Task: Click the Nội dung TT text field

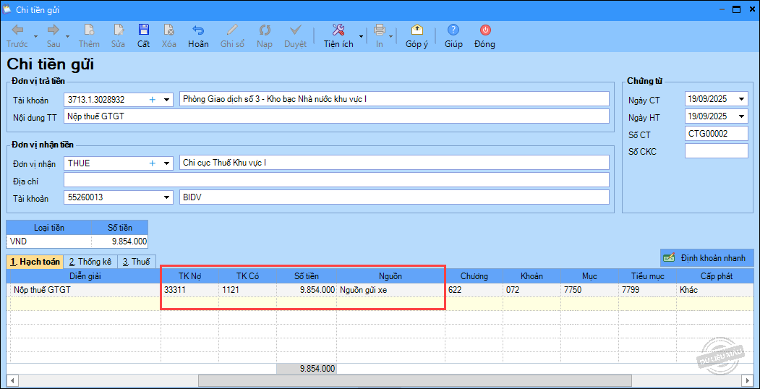Action: [x=336, y=116]
